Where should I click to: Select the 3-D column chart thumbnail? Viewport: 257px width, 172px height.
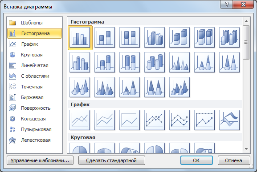pos(229,37)
